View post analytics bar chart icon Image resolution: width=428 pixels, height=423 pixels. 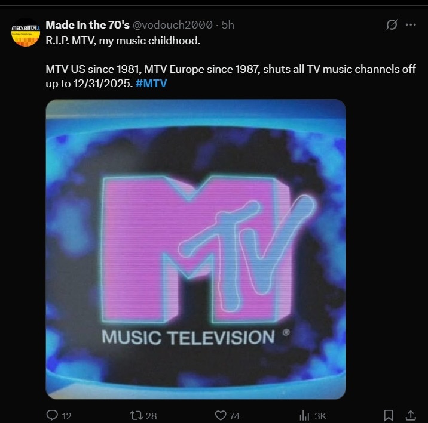click(x=304, y=416)
